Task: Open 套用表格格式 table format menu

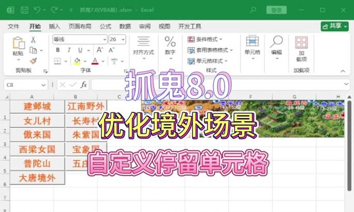Action: [210, 50]
